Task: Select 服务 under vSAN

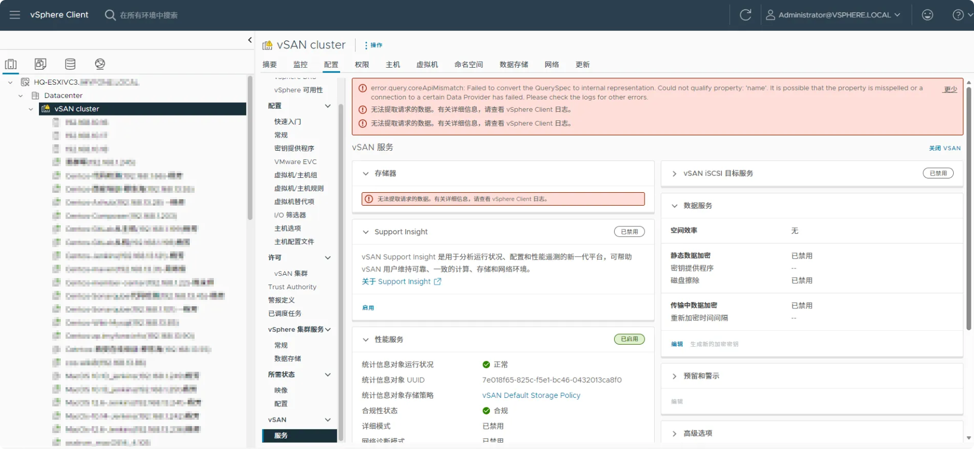Action: point(300,435)
